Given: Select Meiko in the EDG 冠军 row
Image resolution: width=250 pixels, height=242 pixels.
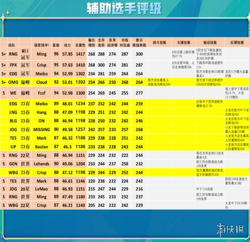Looking at the screenshot, I should [x=42, y=74].
